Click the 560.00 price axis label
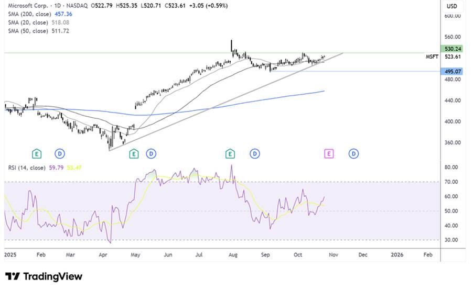The width and height of the screenshot is (473, 291). coord(453,37)
